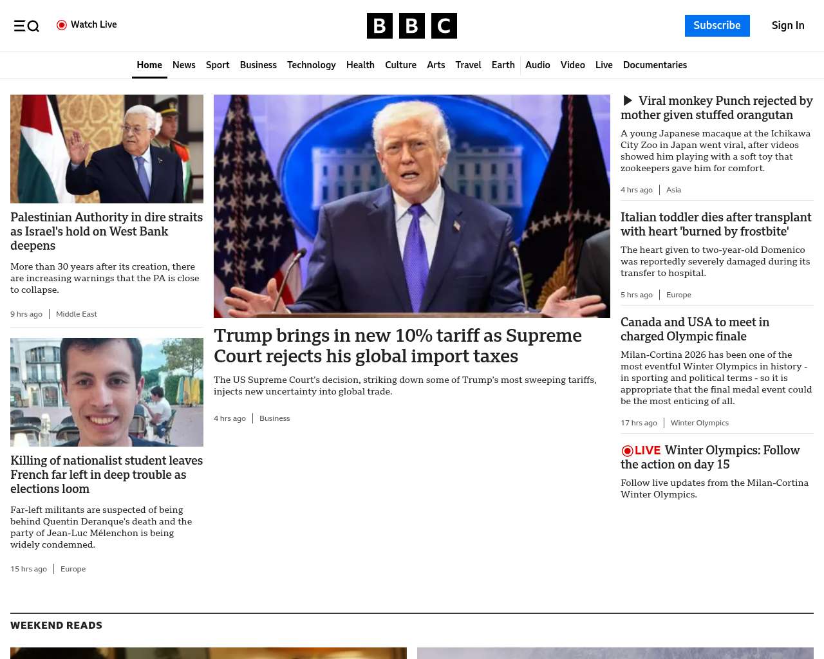Open the Live section in navigation
The image size is (824, 659).
click(x=604, y=65)
